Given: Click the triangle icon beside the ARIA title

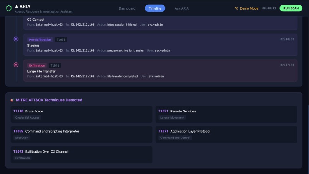Looking at the screenshot, I should coord(16,6).
